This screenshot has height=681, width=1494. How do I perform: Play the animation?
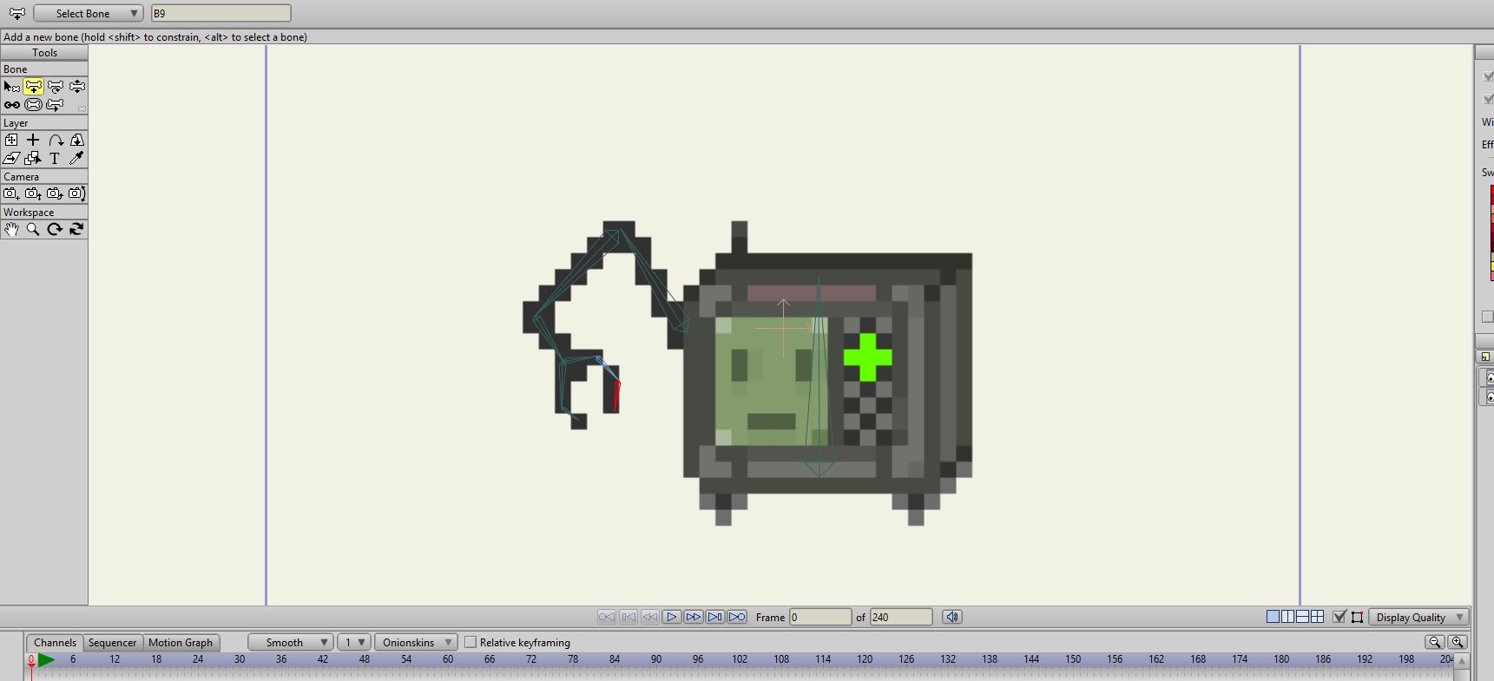672,617
